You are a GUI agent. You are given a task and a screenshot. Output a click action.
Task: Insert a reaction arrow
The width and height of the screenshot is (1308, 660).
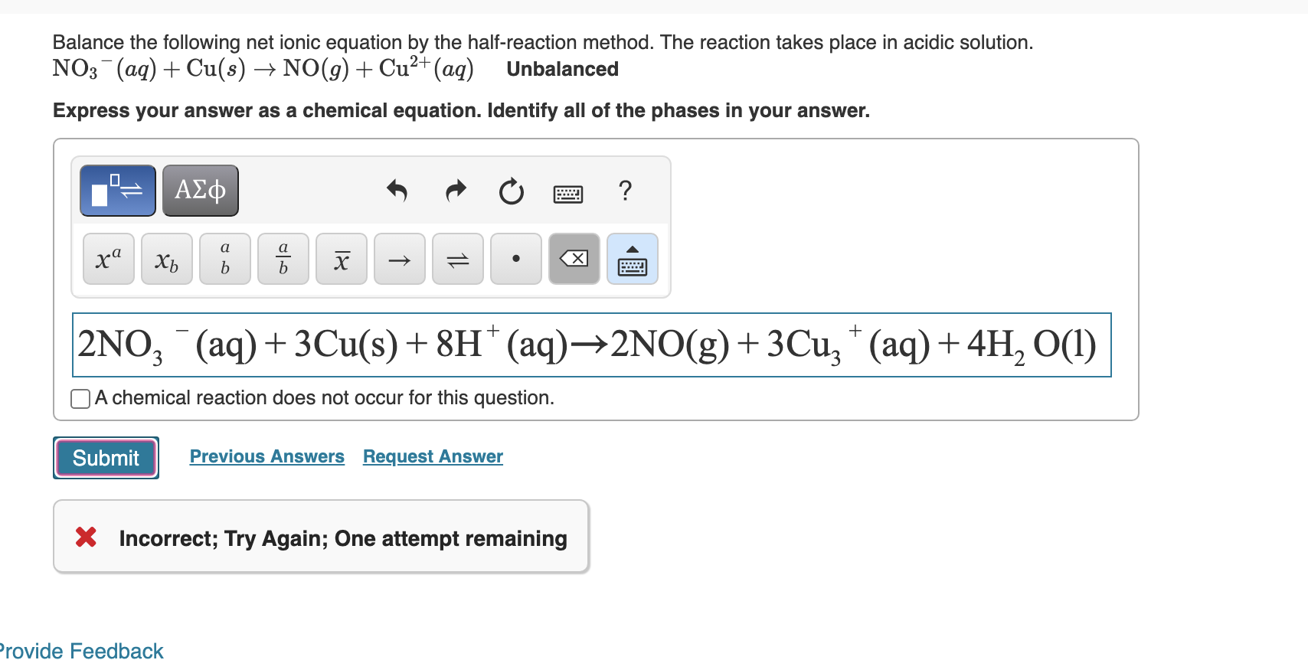pyautogui.click(x=399, y=259)
